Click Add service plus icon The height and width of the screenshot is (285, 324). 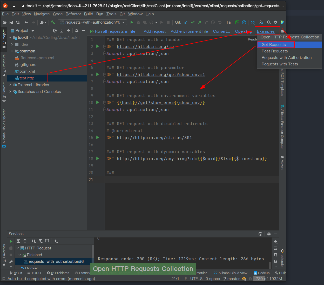(56, 241)
